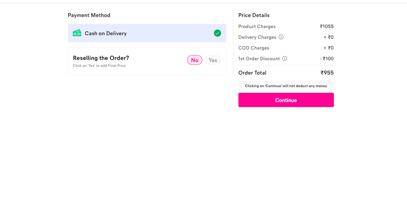Click the Payment Method heading

point(89,15)
